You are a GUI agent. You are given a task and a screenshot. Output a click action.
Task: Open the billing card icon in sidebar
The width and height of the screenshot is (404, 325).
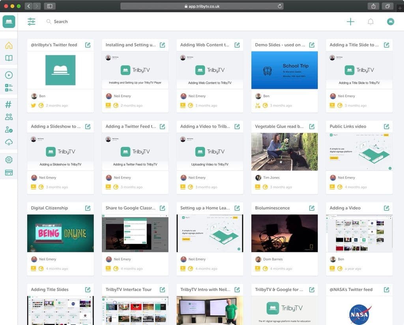tap(9, 172)
